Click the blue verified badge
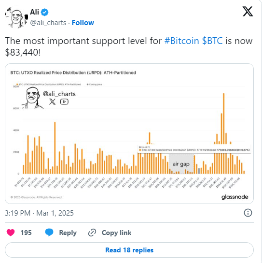The width and height of the screenshot is (262, 263). click(44, 12)
